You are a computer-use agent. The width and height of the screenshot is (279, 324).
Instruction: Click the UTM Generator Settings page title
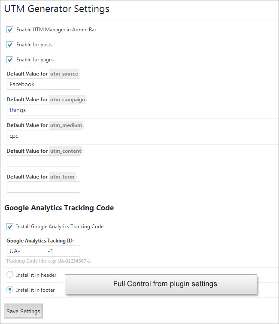pyautogui.click(x=57, y=9)
